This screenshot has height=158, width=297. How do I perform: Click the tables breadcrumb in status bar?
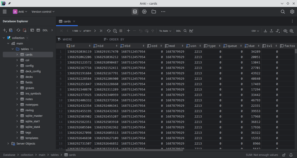[55, 155]
